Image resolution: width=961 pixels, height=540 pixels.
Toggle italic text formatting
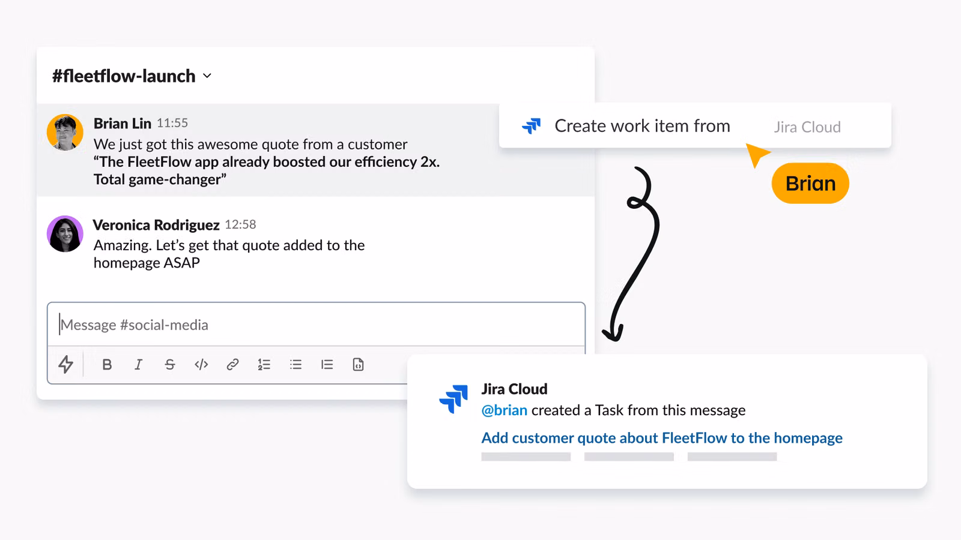point(138,364)
